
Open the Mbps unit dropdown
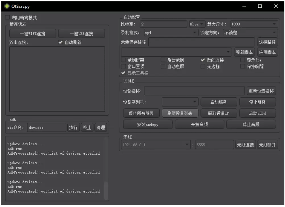coord(197,24)
